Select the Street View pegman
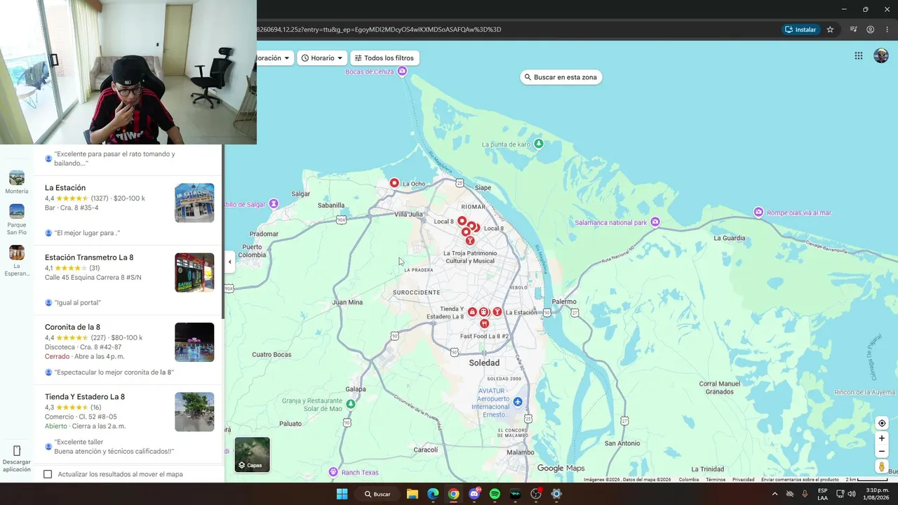 click(x=882, y=466)
